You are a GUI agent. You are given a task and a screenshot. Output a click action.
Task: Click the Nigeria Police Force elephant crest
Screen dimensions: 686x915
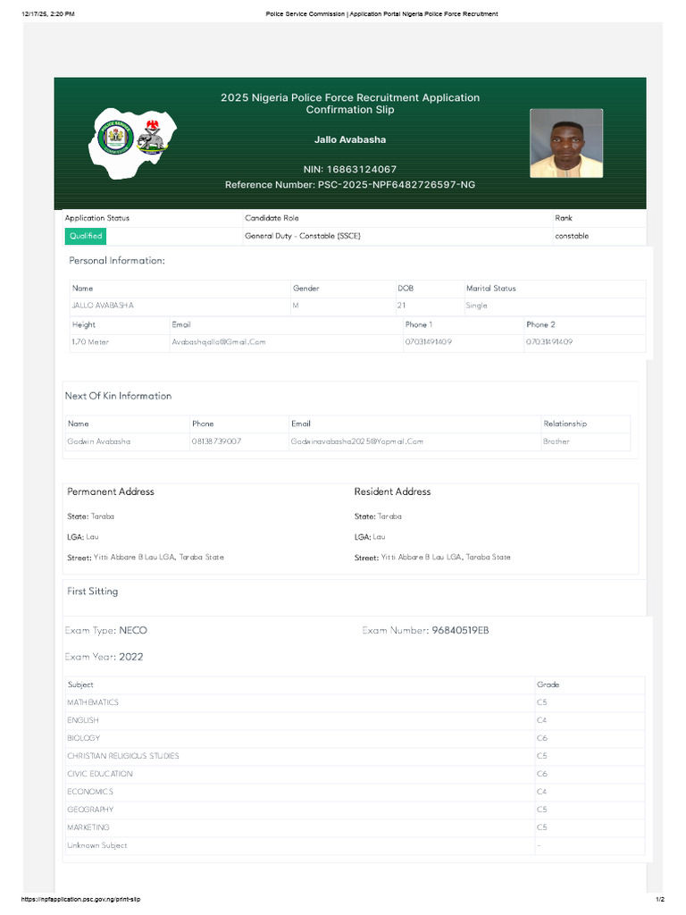tap(153, 137)
